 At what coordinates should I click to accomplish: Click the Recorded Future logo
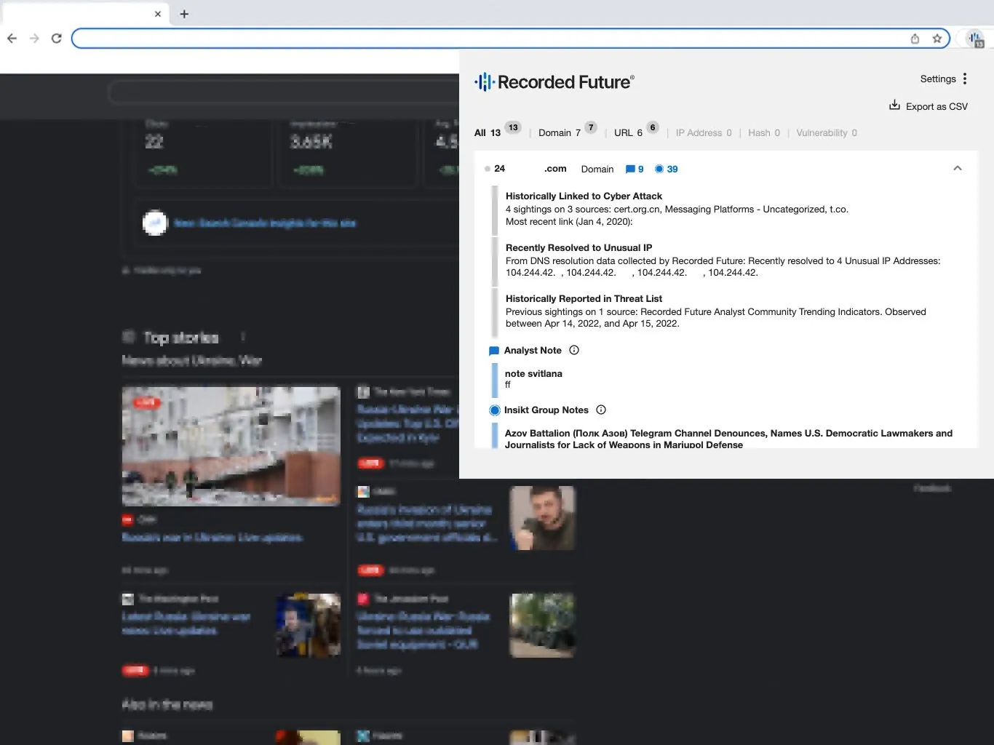click(x=554, y=82)
